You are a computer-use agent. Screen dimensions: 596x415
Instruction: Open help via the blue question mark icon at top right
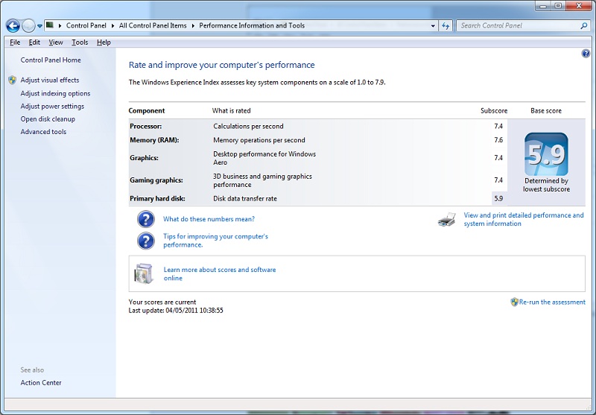586,54
